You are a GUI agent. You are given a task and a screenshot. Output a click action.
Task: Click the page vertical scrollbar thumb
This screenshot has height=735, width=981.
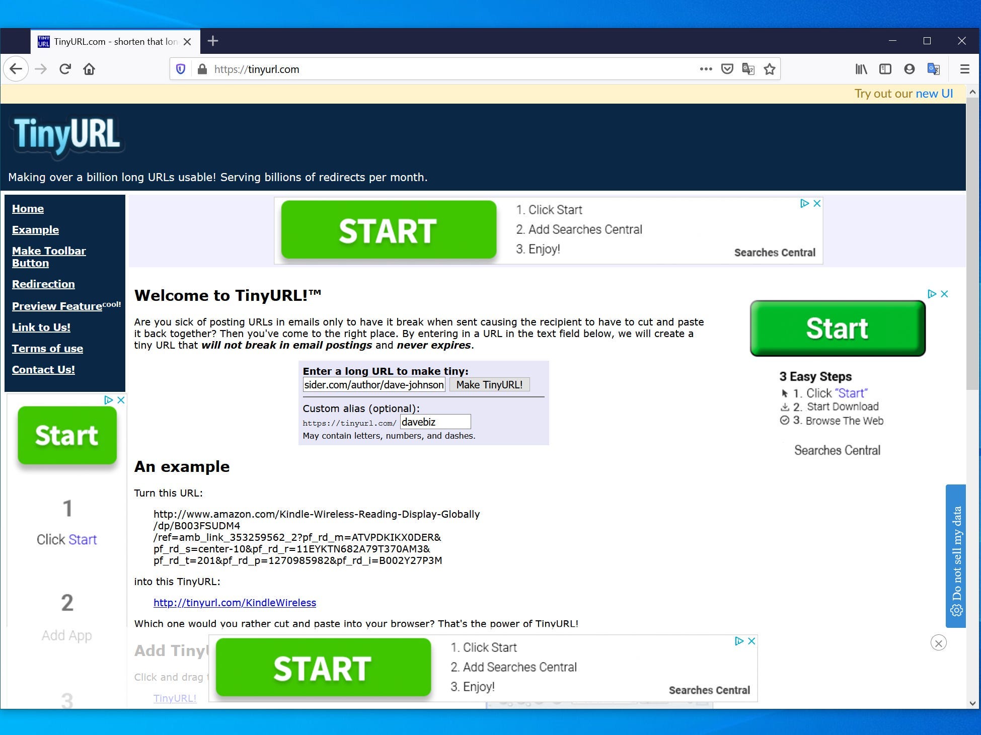pos(972,244)
